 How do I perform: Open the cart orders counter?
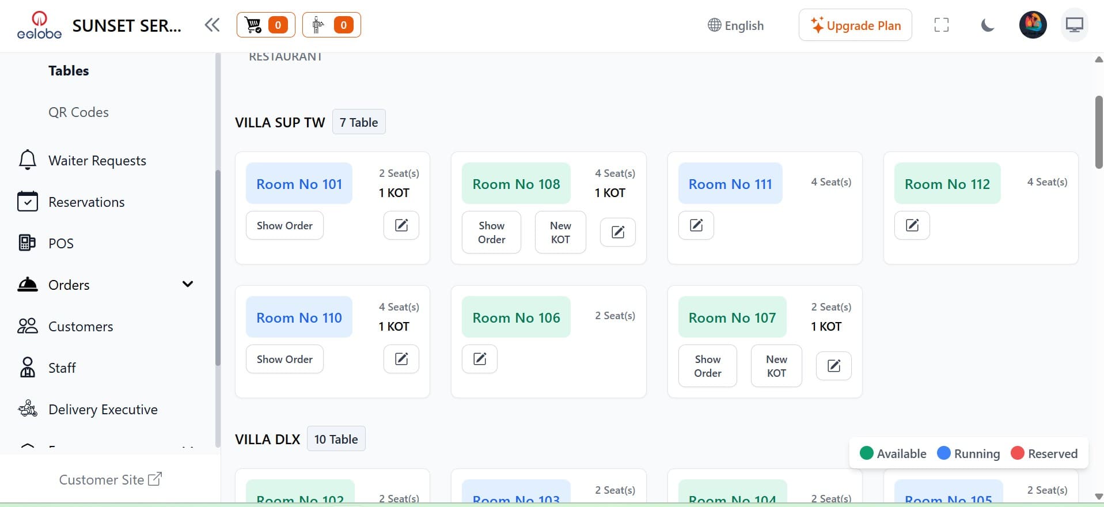click(x=266, y=25)
